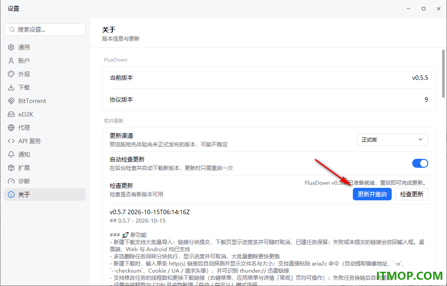Click the General settings gear icon
Screen dimensions: 447x286
pos(11,47)
